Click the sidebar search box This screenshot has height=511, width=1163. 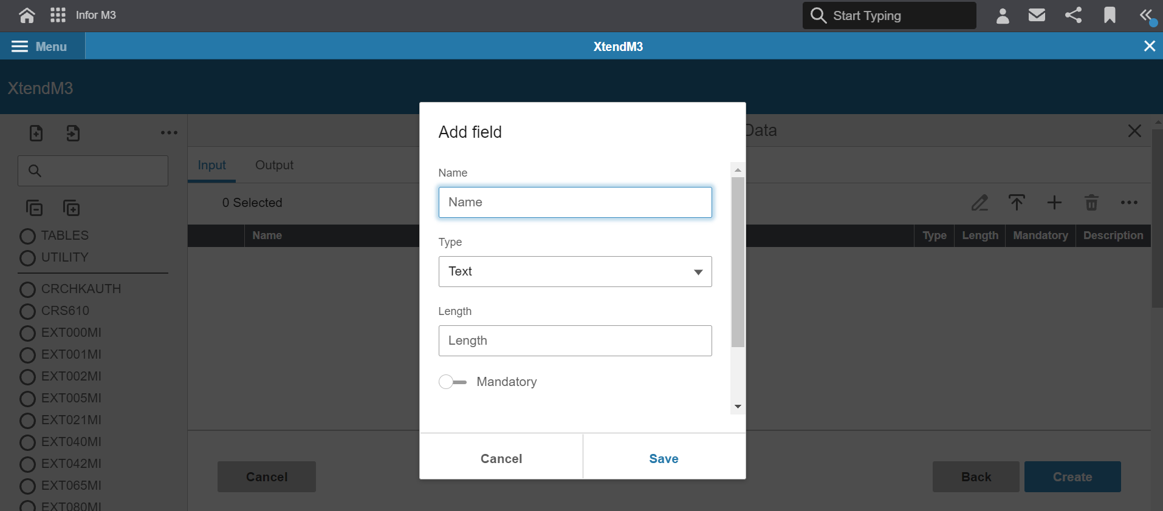point(93,171)
